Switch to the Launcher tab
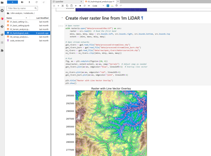This screenshot has height=156, width=211. point(59,1)
